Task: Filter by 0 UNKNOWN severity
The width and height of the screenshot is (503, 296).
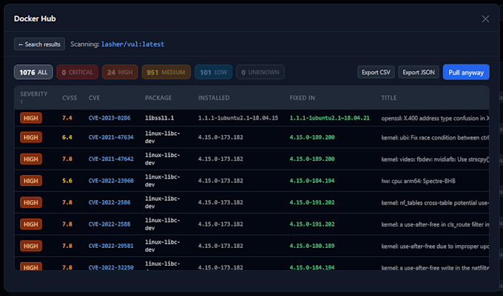Action: [x=260, y=72]
